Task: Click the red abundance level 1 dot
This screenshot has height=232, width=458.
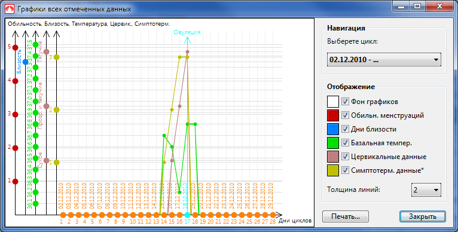Action: click(x=16, y=181)
